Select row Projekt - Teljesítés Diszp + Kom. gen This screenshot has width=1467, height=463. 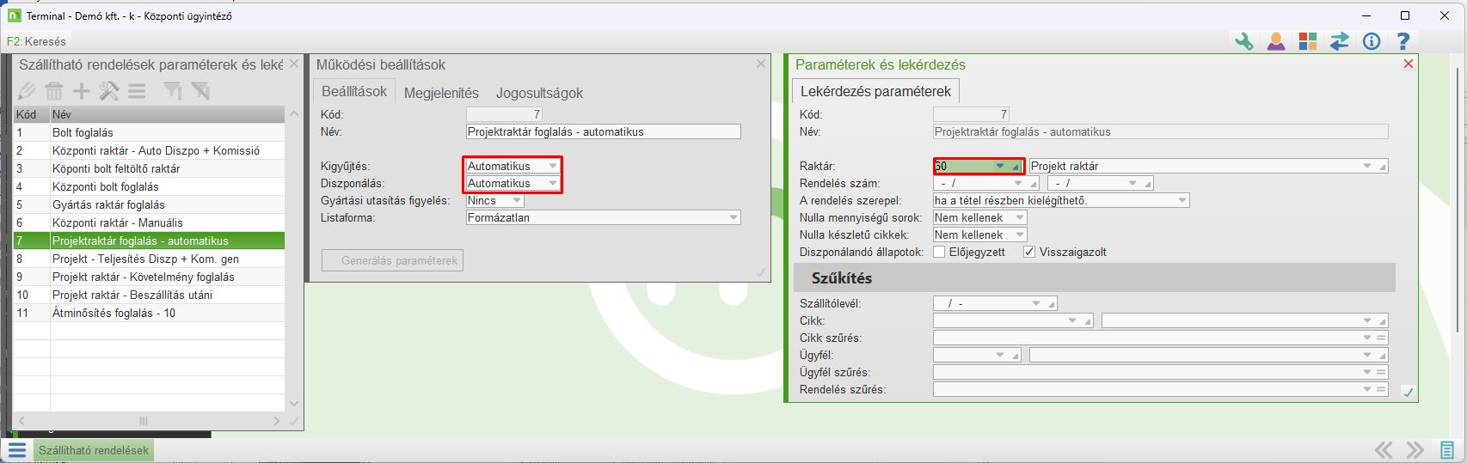coord(149,259)
